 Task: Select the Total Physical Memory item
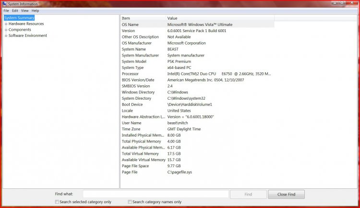point(142,141)
